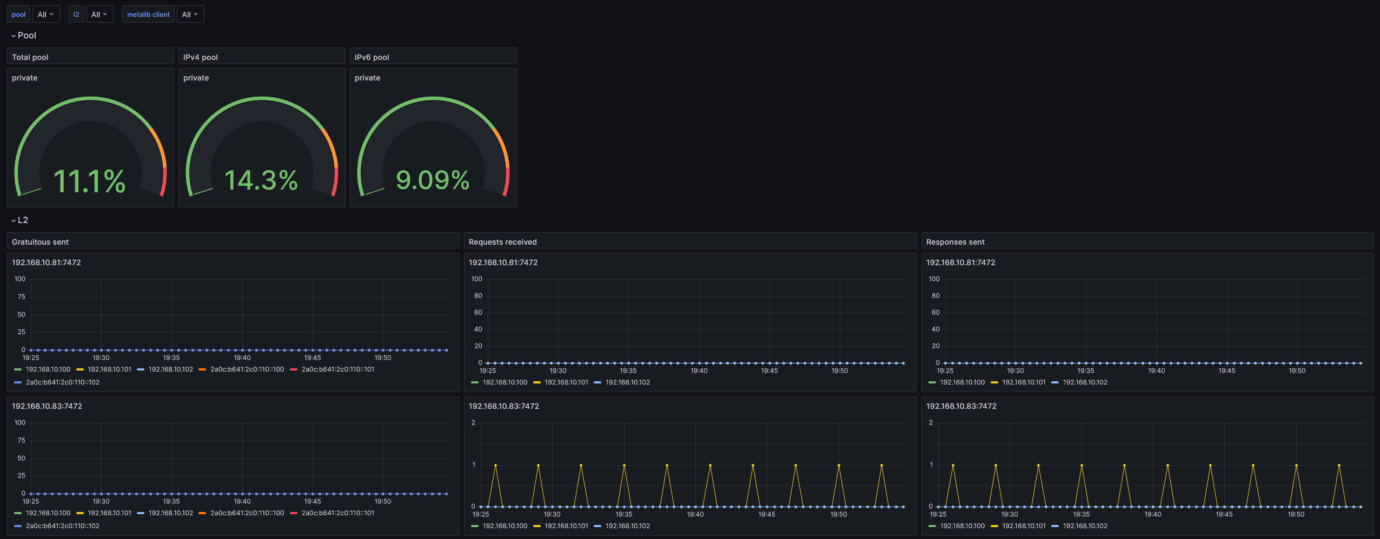Toggle 192.168.10.101 in bottom Requests received legend

click(x=566, y=526)
